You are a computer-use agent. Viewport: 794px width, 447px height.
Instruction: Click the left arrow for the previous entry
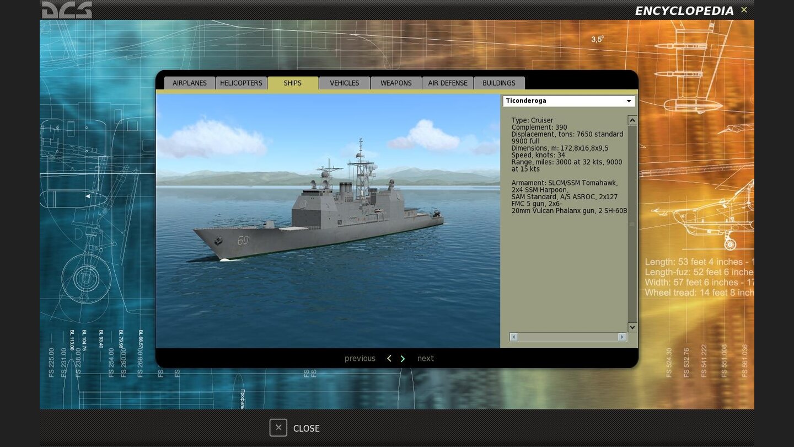click(389, 359)
